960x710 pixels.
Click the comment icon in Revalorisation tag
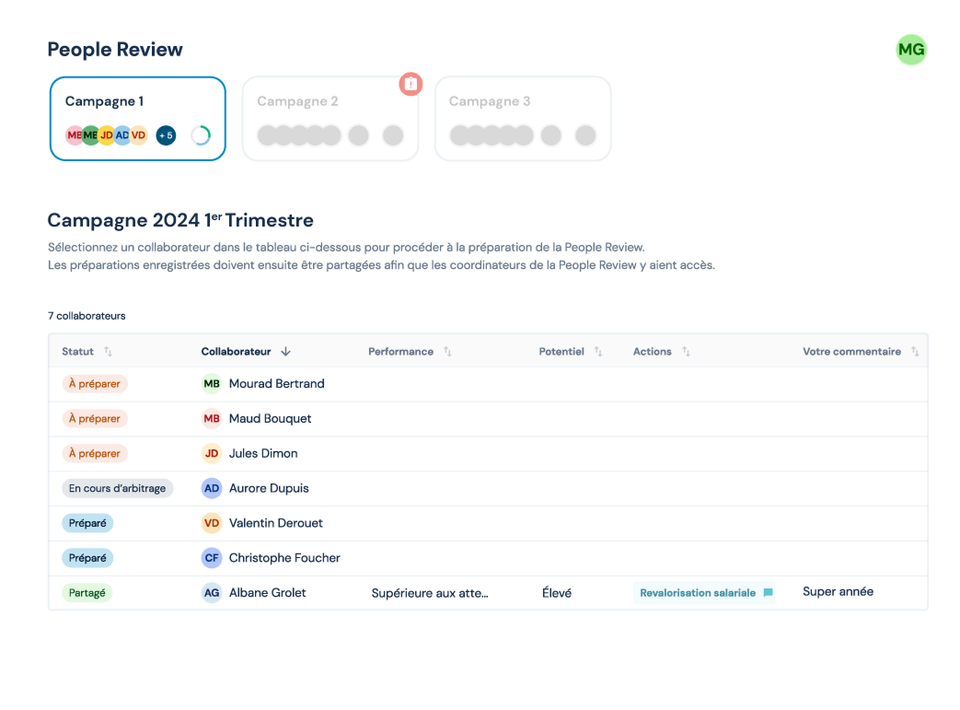pyautogui.click(x=768, y=592)
